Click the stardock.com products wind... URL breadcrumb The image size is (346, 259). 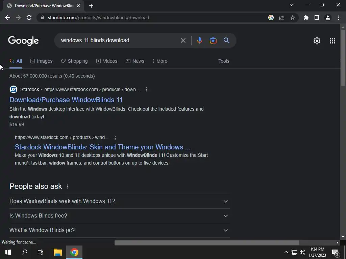pos(62,138)
